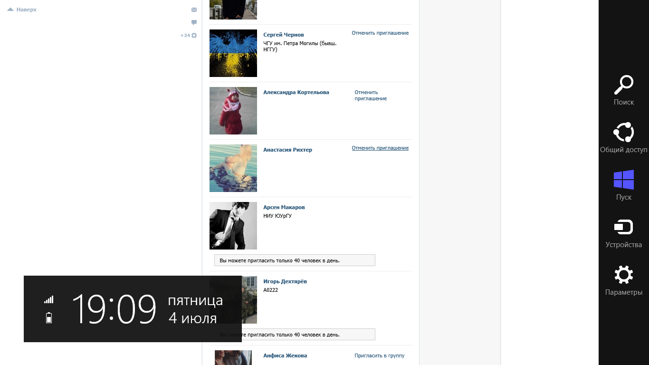Image resolution: width=649 pixels, height=365 pixels.
Task: Open the Параметры settings gear charm
Action: tap(623, 280)
